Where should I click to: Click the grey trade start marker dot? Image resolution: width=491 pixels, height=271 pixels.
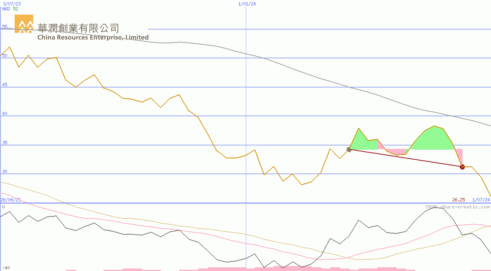click(x=349, y=149)
